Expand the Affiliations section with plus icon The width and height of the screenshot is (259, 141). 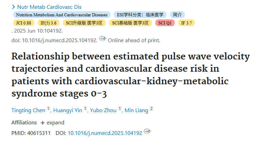click(x=53, y=123)
